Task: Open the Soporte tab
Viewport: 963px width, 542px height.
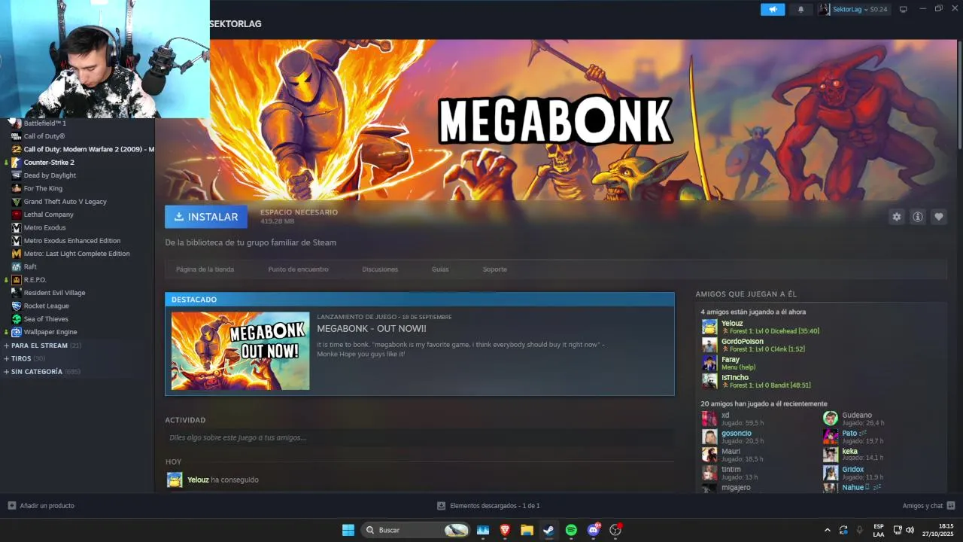Action: coord(495,269)
